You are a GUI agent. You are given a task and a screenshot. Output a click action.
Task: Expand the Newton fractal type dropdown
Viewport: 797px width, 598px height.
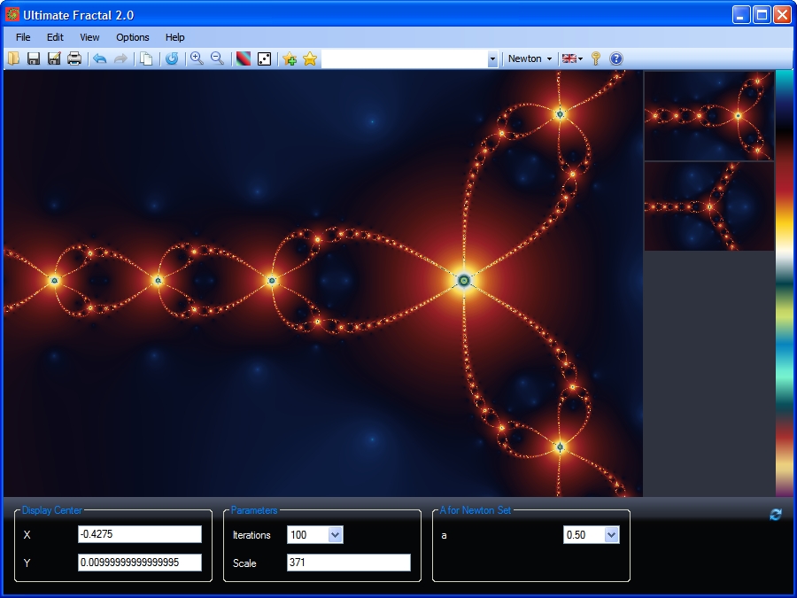tap(530, 58)
